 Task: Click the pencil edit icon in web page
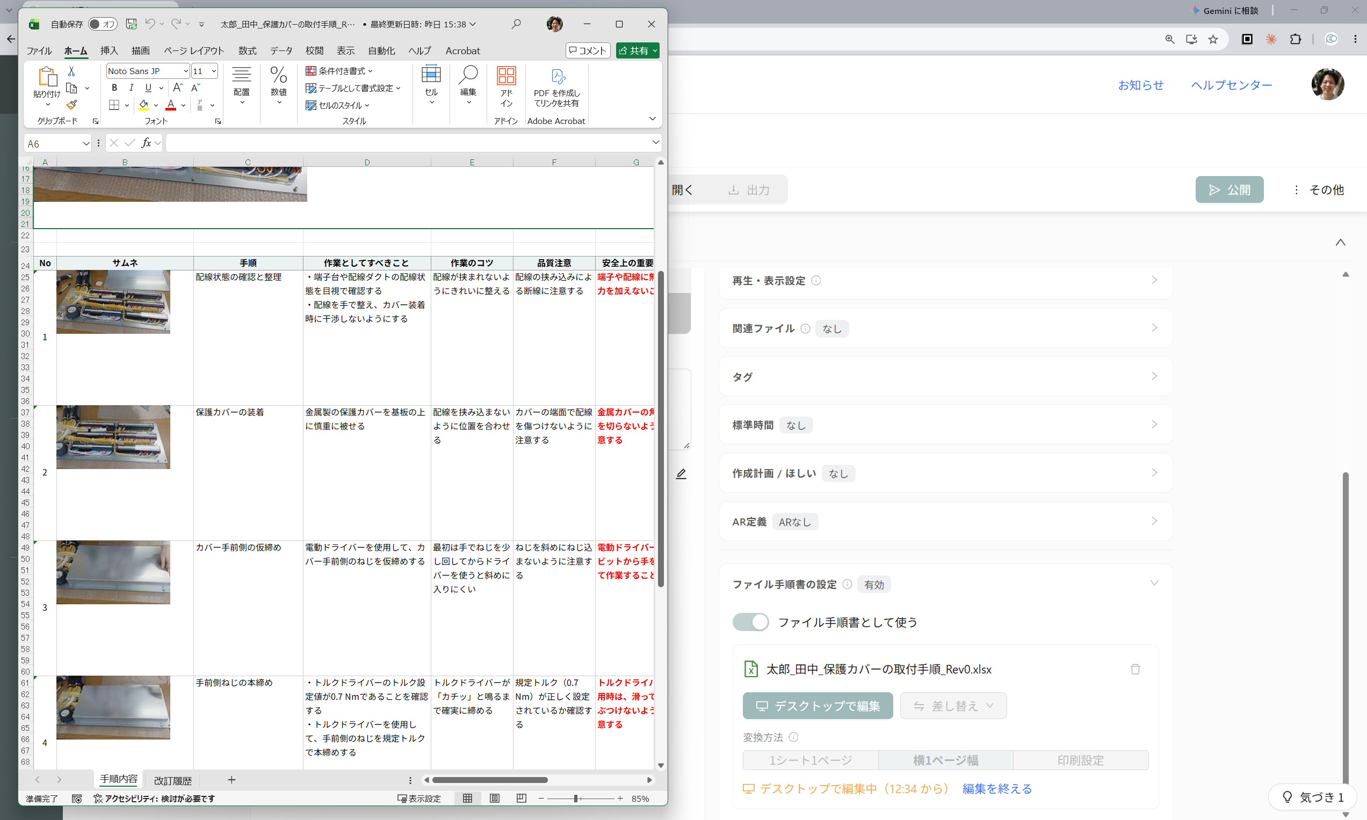[x=681, y=474]
